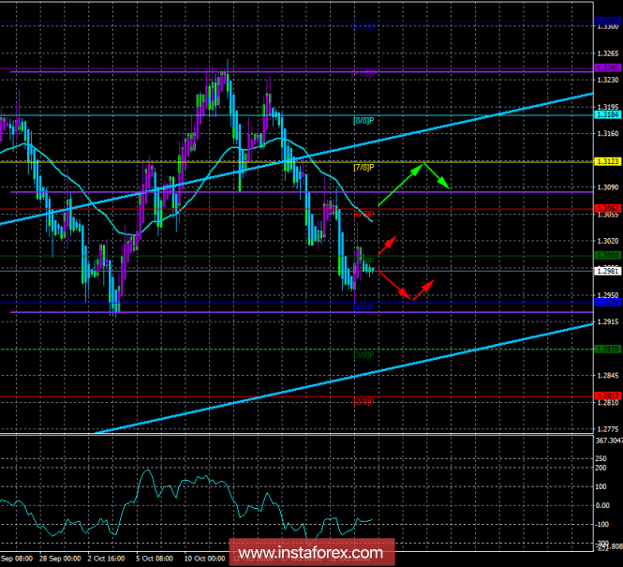Select the yellow 1.3123 price tag

tap(607, 162)
